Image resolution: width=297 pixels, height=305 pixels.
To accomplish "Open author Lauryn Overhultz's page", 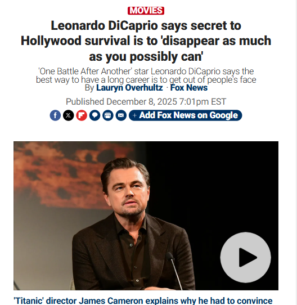I will [x=129, y=88].
